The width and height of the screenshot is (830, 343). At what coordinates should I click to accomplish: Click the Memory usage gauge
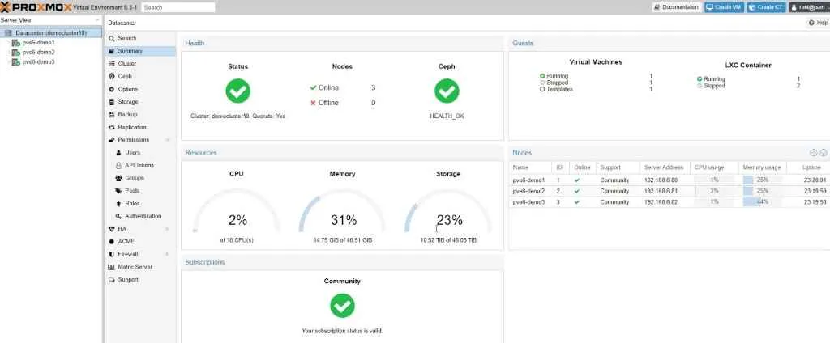click(x=343, y=211)
